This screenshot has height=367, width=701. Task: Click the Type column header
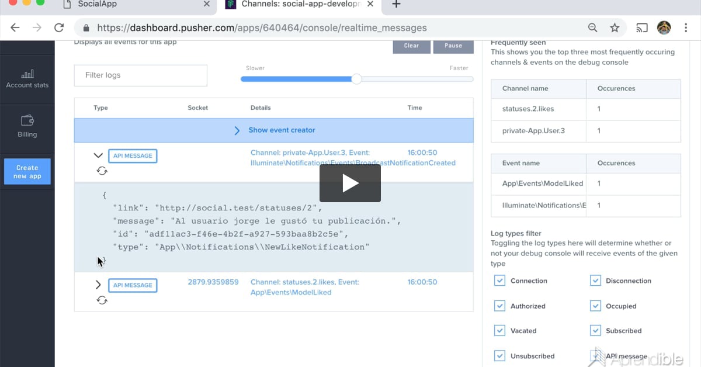point(100,108)
